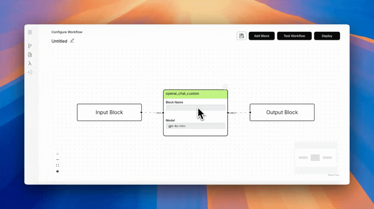Open the lambda functions icon in sidebar

[30, 63]
